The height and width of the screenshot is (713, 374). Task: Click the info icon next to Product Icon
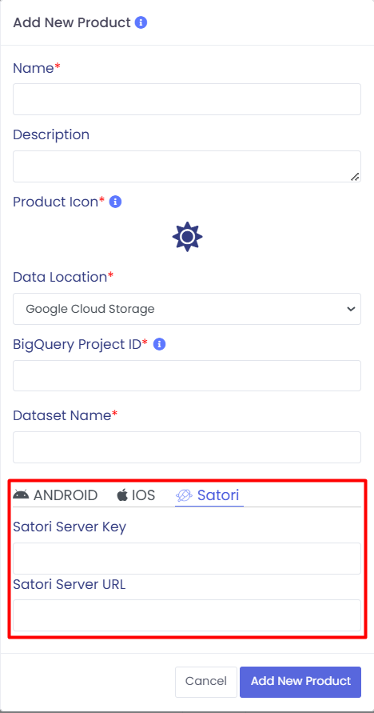pos(116,202)
